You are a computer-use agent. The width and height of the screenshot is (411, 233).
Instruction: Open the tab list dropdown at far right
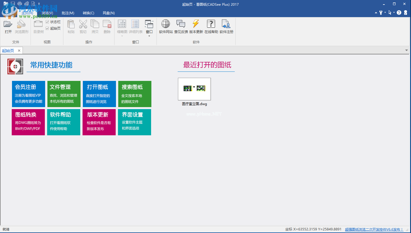pyautogui.click(x=407, y=50)
